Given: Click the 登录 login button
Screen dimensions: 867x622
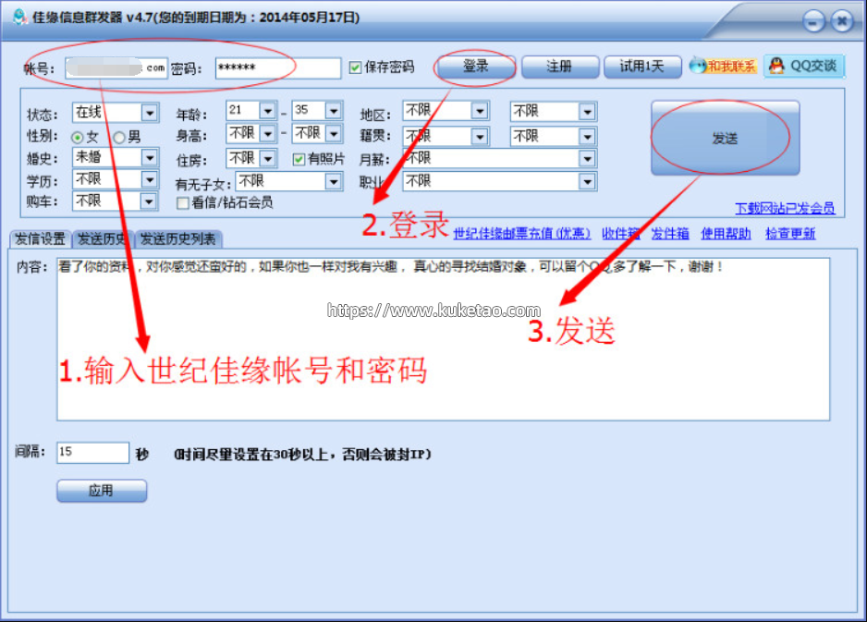Looking at the screenshot, I should 475,67.
